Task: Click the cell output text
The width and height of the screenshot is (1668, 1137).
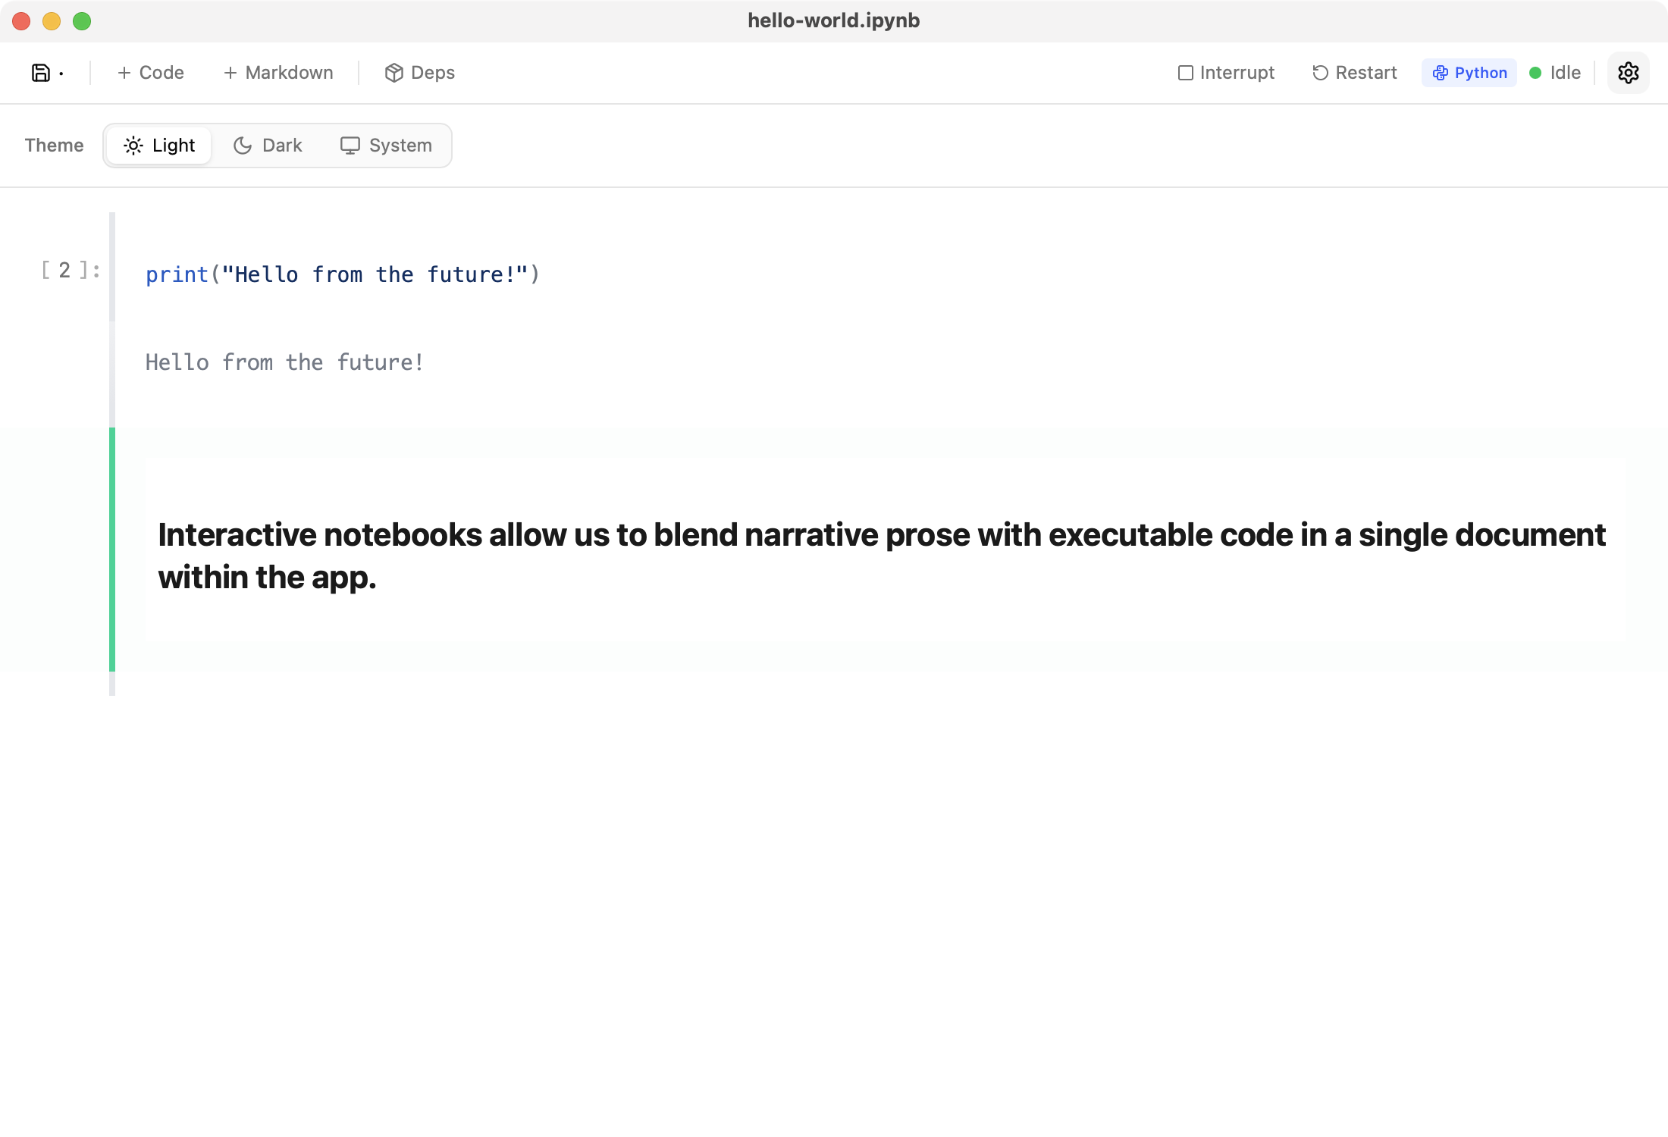Action: pos(284,362)
